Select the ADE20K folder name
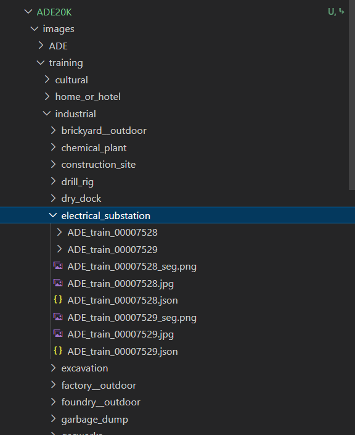The image size is (355, 435). pyautogui.click(x=54, y=12)
